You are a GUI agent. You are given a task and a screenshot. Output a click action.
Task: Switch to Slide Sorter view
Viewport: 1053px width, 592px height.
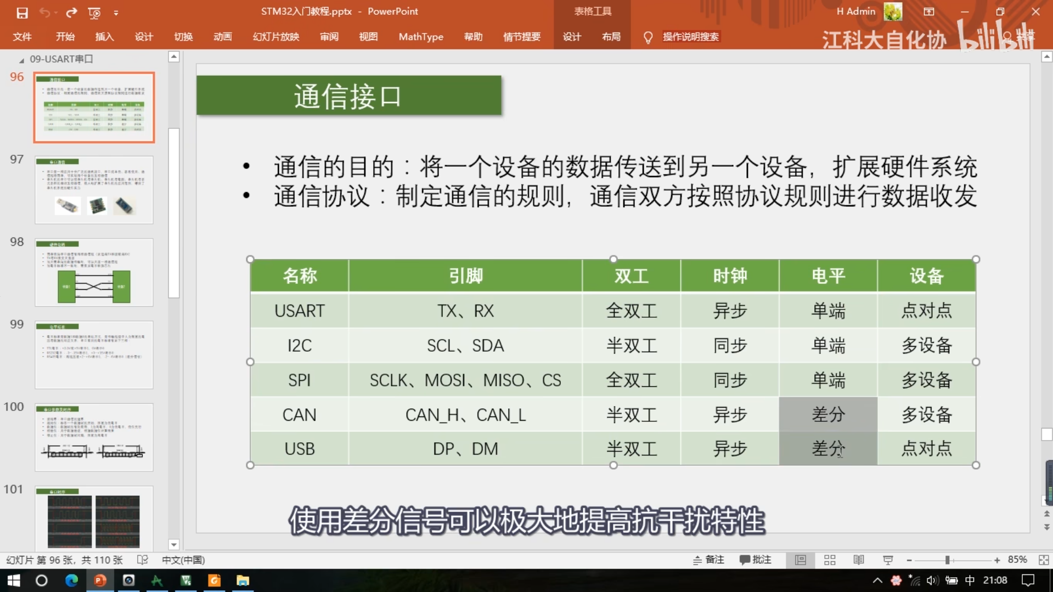point(830,560)
